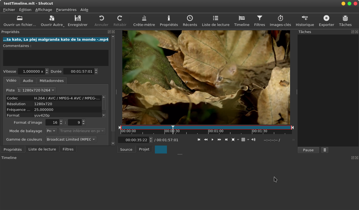
Task: Click the 00:01:00 mark on ruler
Action: (x=216, y=131)
